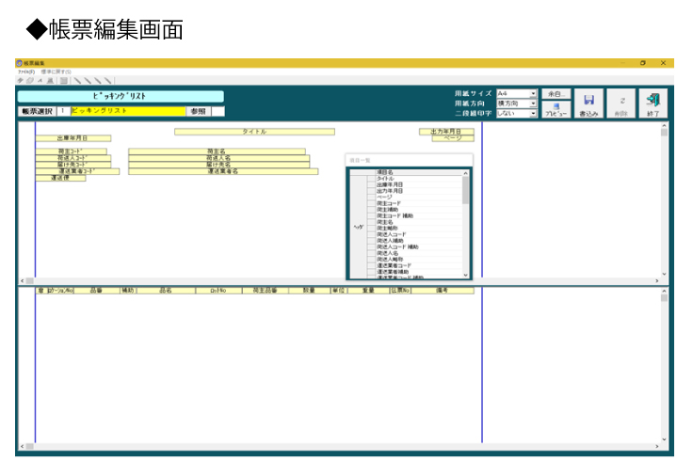Click the 書込み save icon button
693x476 pixels.
(588, 103)
